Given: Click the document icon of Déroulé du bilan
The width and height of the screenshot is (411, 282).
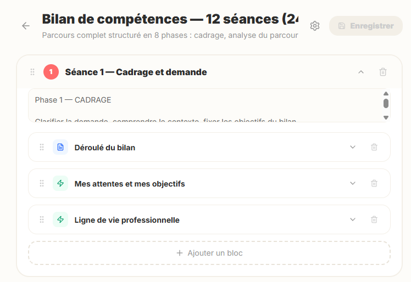Looking at the screenshot, I should click(x=60, y=147).
